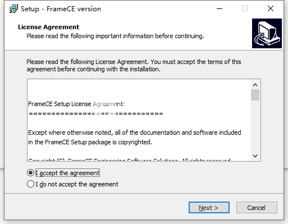Click the license scrollbar thumb
This screenshot has width=288, height=224.
point(255,95)
